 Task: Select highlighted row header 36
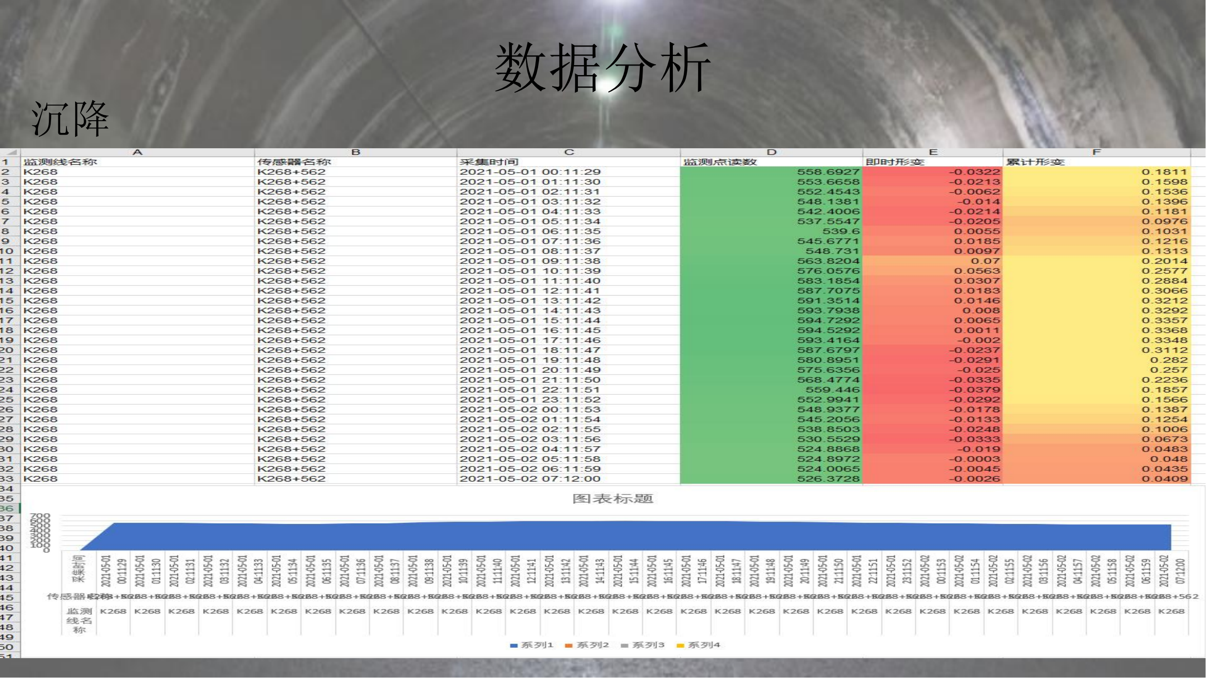point(10,508)
